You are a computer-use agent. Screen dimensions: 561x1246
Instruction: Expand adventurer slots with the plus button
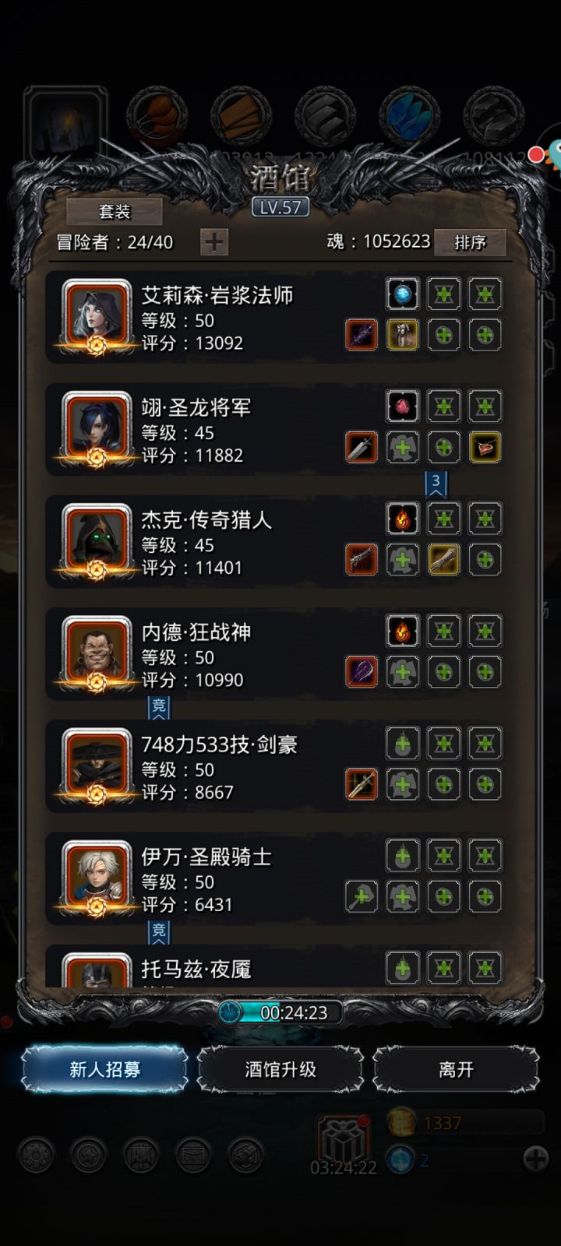[214, 242]
